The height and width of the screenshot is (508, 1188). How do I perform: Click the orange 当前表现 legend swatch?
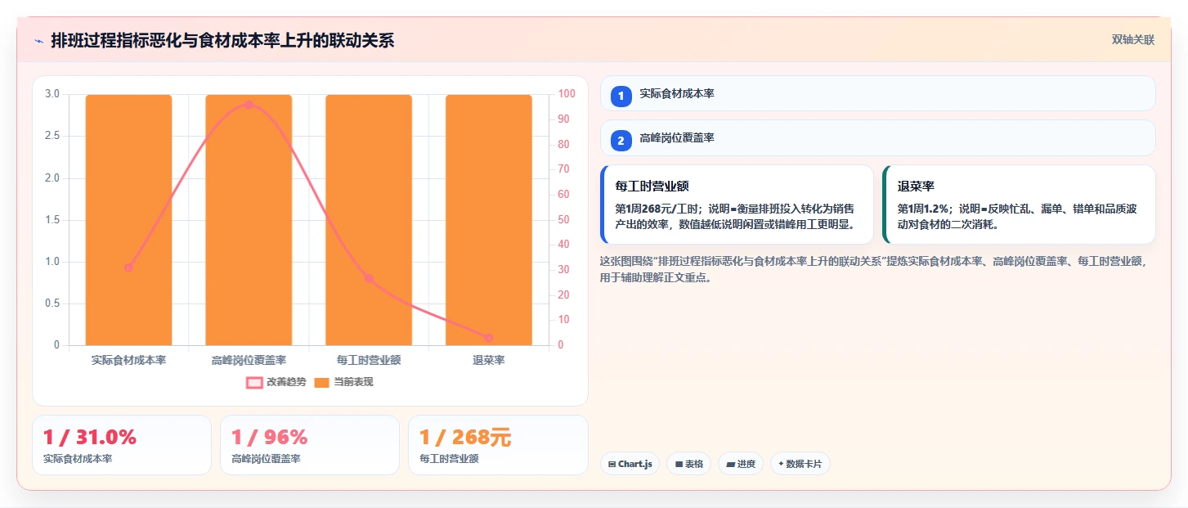coord(322,382)
